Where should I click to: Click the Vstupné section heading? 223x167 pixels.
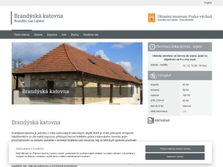tap(164, 75)
